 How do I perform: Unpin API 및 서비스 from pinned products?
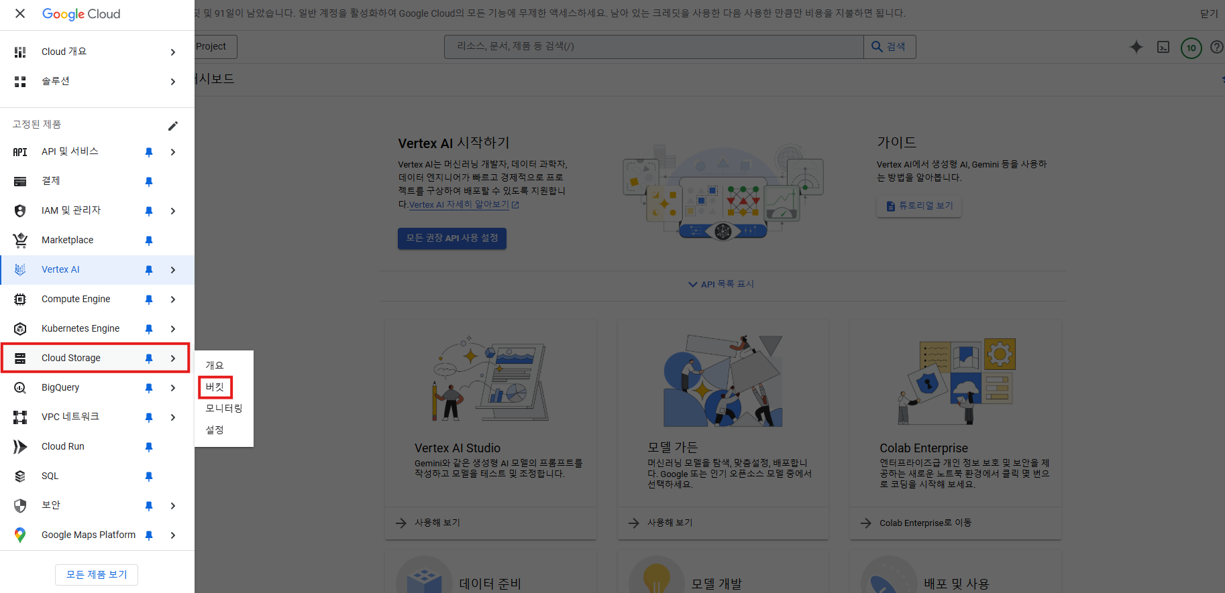pos(149,152)
